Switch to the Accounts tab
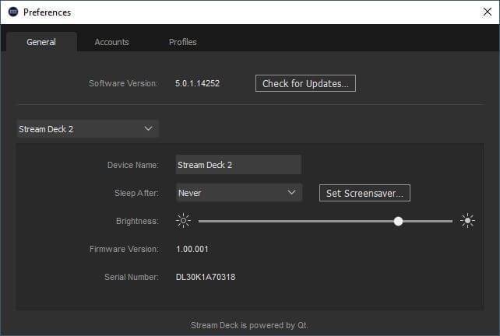Screen dimensions: 500x336 pos(111,42)
